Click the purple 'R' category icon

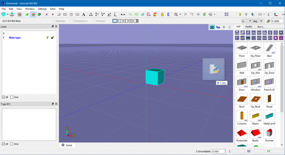(x=276, y=38)
